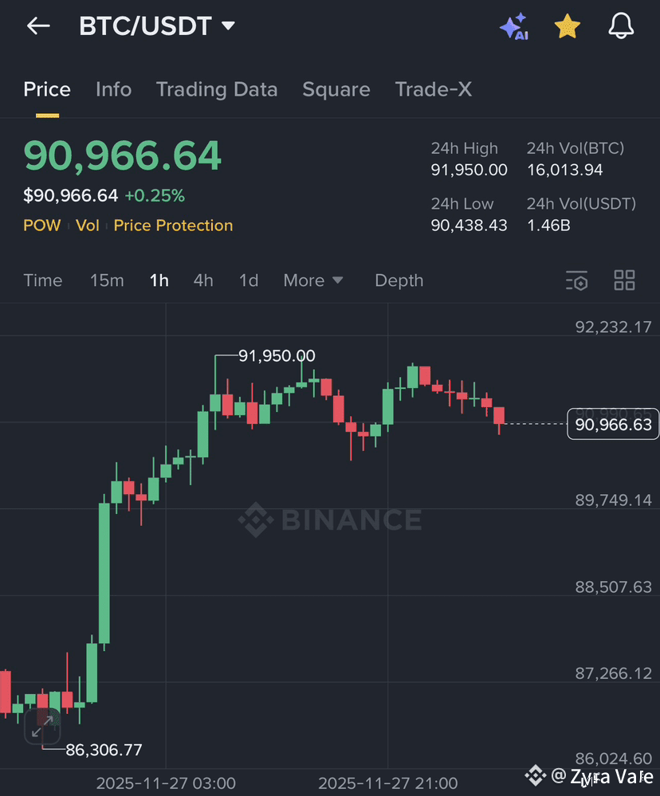View the Depth chart
The image size is (660, 796).
pyautogui.click(x=399, y=280)
